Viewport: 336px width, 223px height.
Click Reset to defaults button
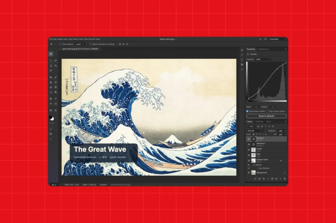266,116
